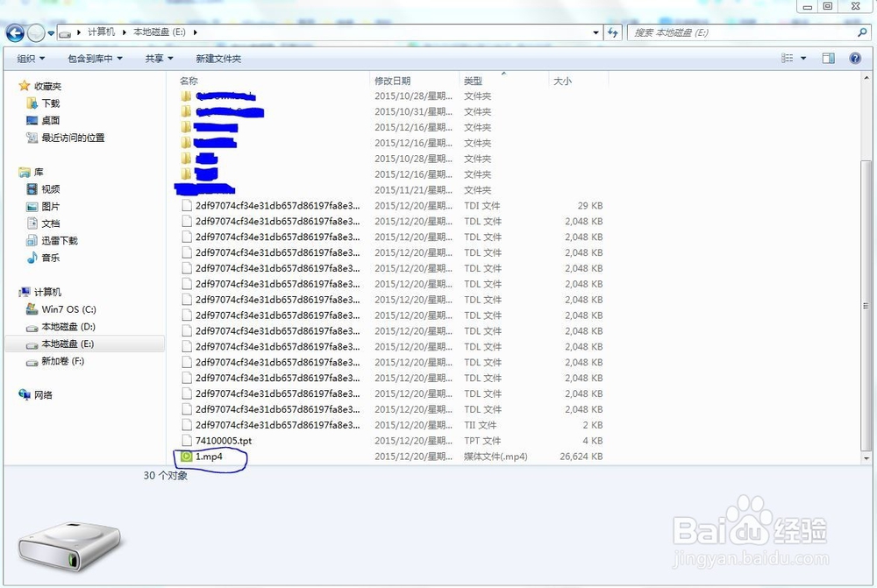The image size is (877, 588).
Task: Select the TII 文件 row of 2 KB
Action: click(391, 425)
